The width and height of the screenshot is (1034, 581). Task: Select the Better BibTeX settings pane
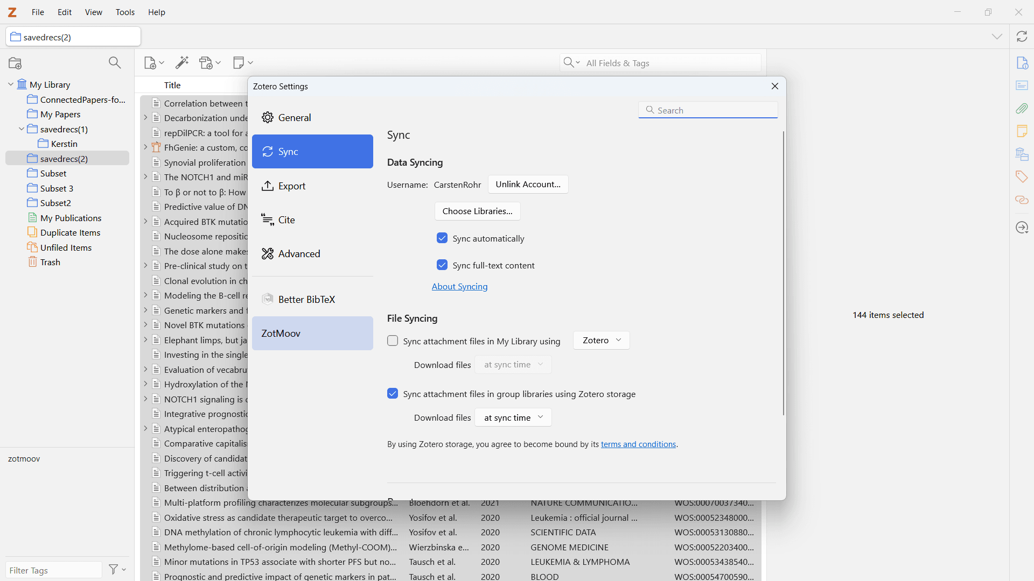pyautogui.click(x=312, y=299)
